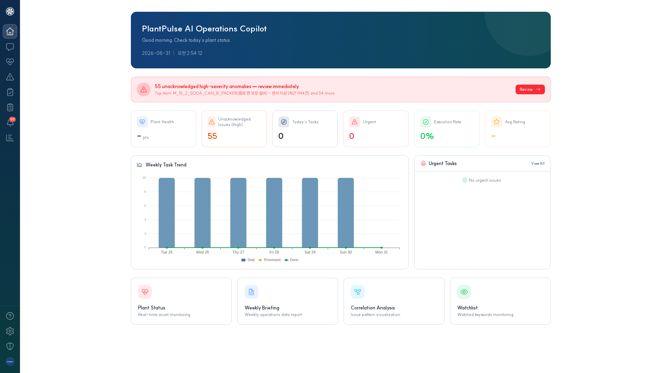Click the Urgent Tasks flame icon
This screenshot has height=373, width=663.
coord(423,163)
